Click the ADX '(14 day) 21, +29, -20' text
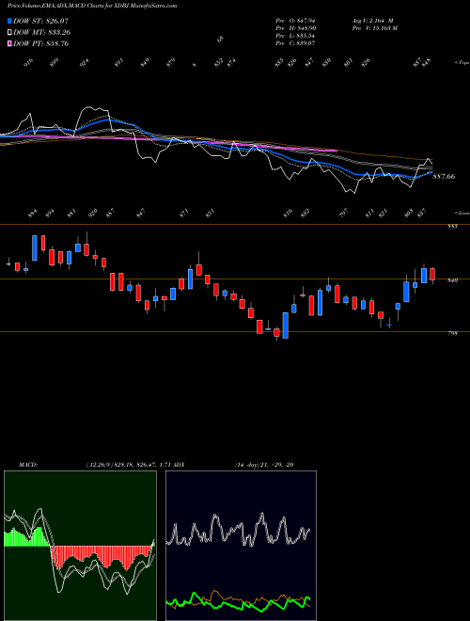Viewport: 470px width, 621px height. coord(264,464)
